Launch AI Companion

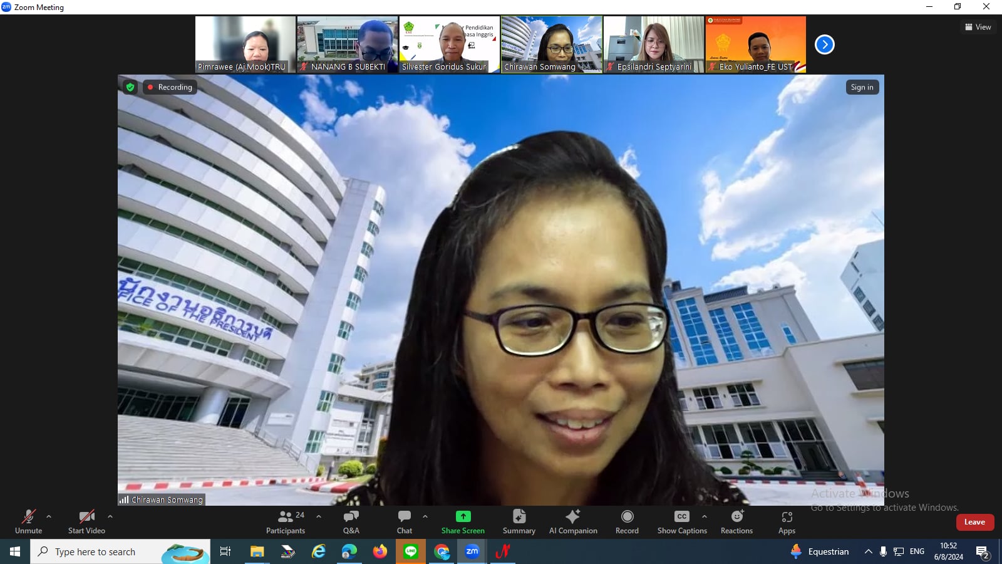(x=573, y=521)
